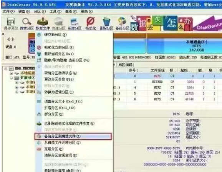222x172 pixels.
Task: Choose 备份分区到镜像文件 entry
Action: click(73, 136)
